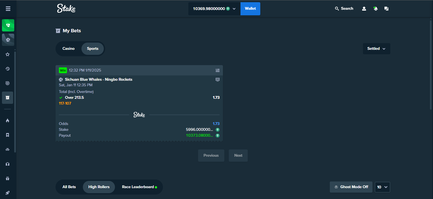This screenshot has height=199, width=433.
Task: Click the sidebar vertical scrollbar
Action: coord(15,102)
